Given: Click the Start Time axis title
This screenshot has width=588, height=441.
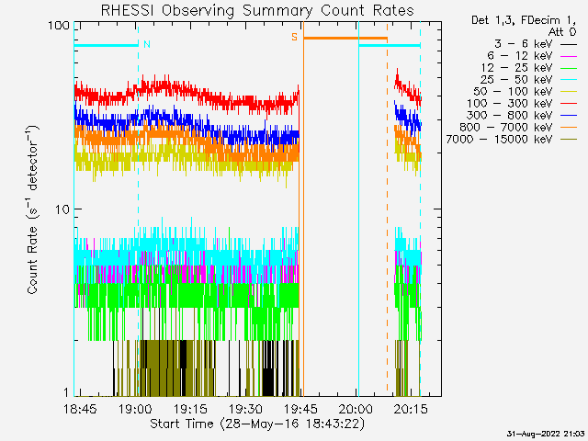Looking at the screenshot, I should pyautogui.click(x=257, y=424).
